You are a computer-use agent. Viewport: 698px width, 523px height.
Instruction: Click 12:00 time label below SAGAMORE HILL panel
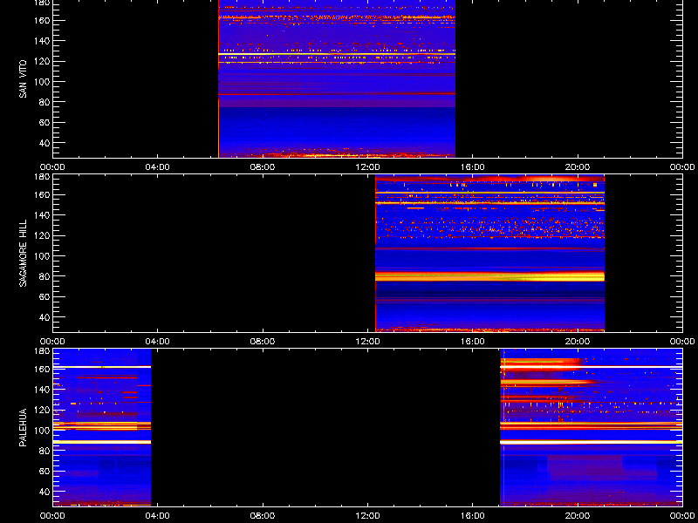click(367, 342)
